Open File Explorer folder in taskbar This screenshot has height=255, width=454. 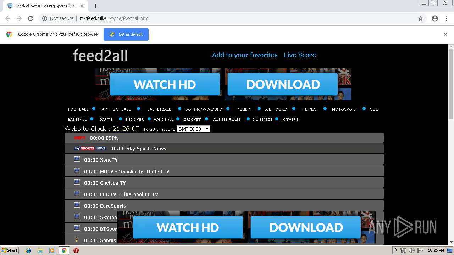click(x=40, y=250)
